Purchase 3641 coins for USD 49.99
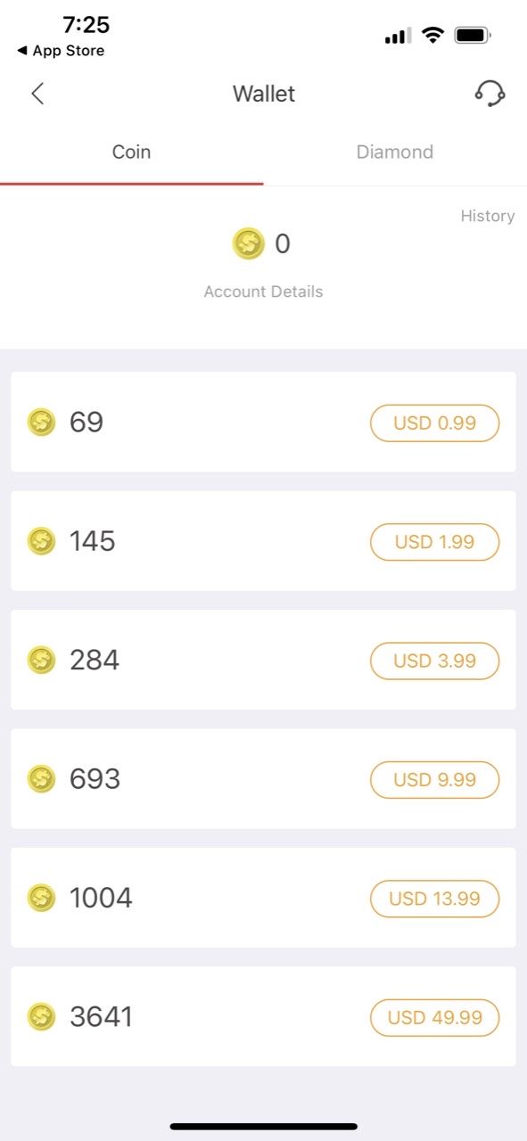Screen dimensions: 527x1141 tap(435, 1017)
